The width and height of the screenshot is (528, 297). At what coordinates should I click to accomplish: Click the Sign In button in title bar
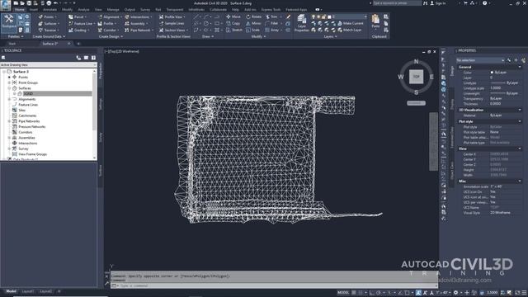coord(438,3)
